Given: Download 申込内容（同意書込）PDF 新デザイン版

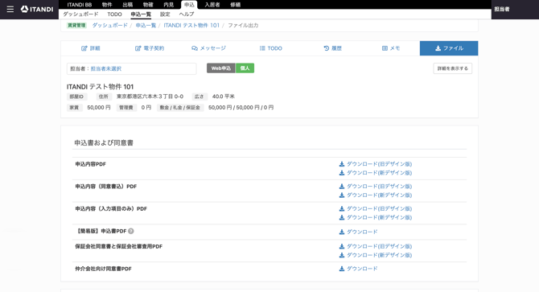Looking at the screenshot, I should [x=376, y=195].
